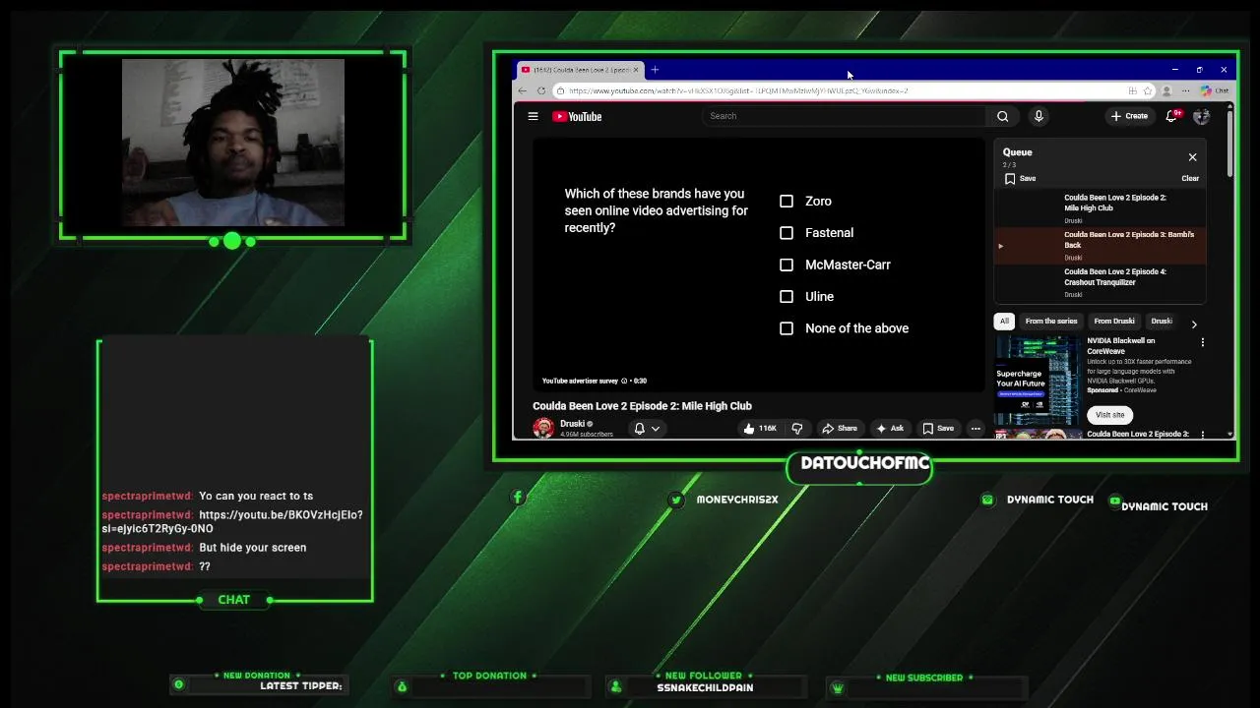Play queue item Episode 4: Crashout Tranquilizer

(1100, 282)
